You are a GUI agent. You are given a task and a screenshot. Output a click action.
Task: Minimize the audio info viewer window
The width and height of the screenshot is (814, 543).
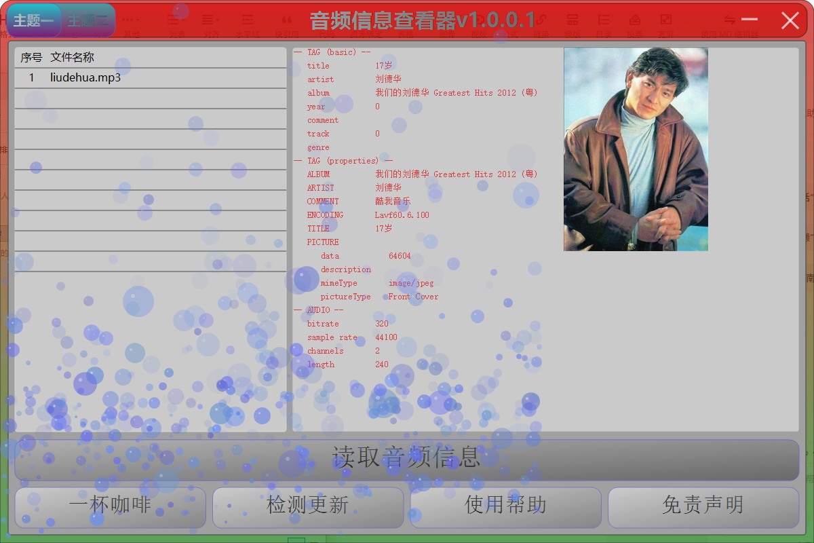[x=750, y=20]
